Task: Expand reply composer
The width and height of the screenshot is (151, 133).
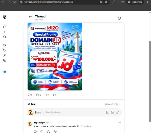Action: click(x=118, y=113)
